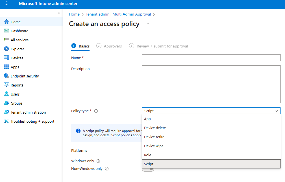
Task: Select the Users icon
Action: click(6, 94)
